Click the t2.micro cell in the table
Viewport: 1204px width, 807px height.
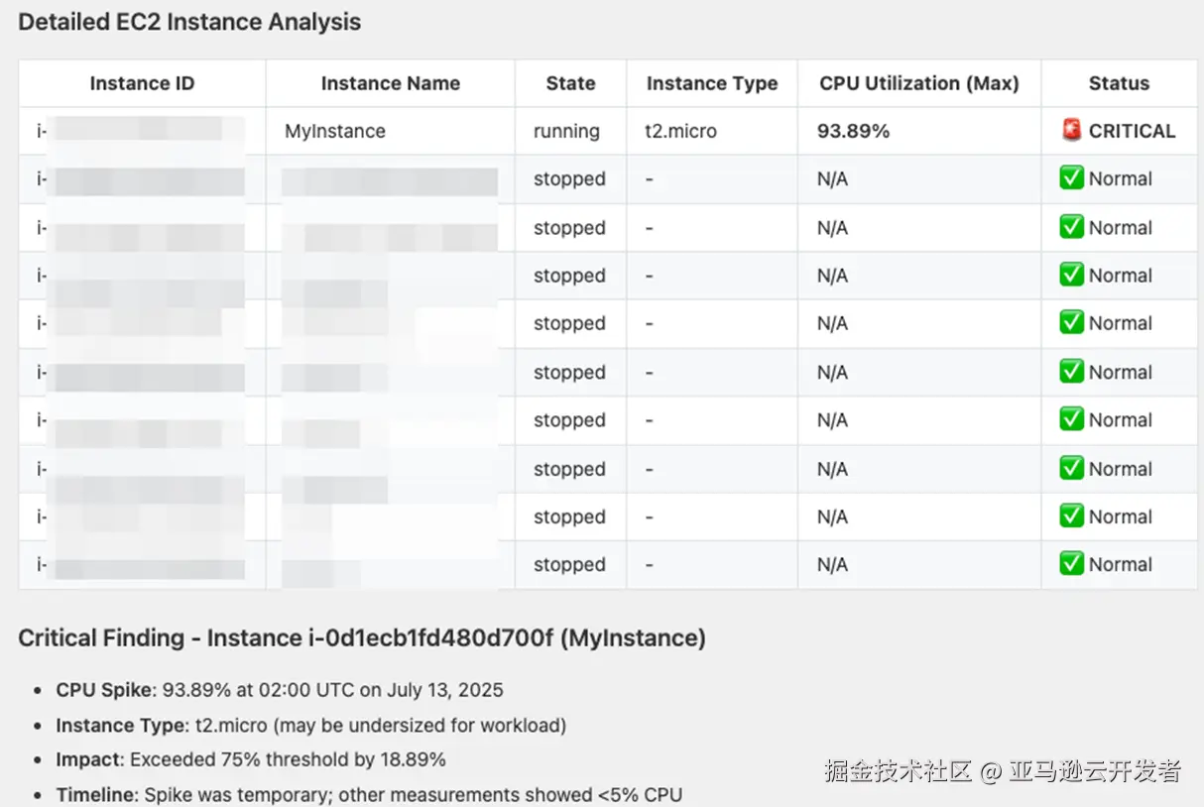680,131
